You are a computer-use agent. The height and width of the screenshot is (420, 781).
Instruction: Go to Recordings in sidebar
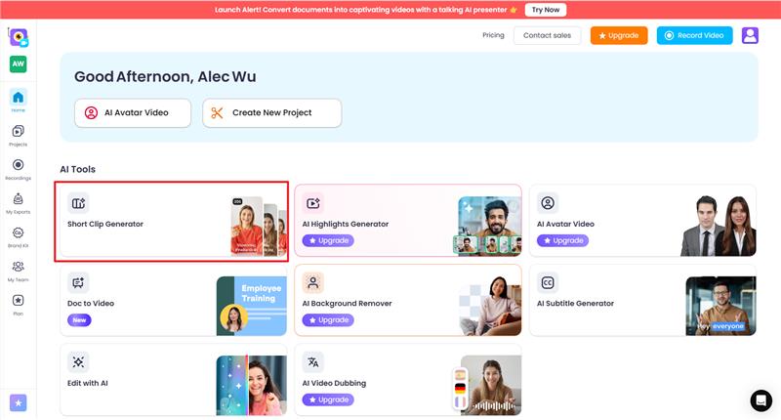coord(18,169)
